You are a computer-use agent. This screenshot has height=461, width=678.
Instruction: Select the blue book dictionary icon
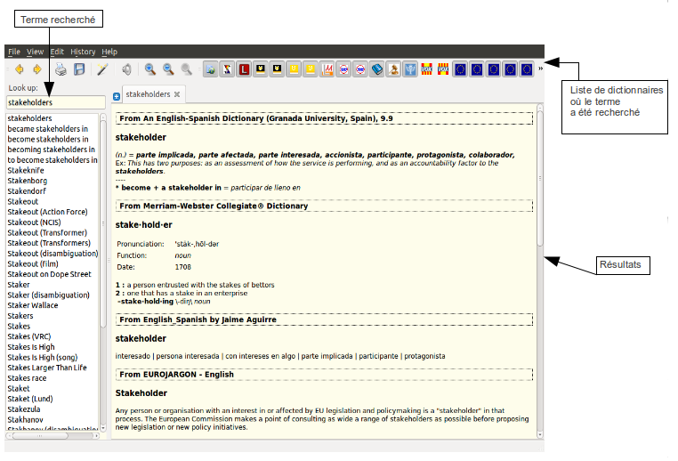click(x=376, y=69)
